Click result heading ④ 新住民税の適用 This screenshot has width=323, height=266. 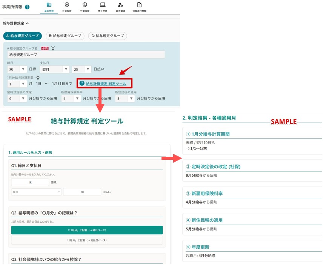coord(204,220)
